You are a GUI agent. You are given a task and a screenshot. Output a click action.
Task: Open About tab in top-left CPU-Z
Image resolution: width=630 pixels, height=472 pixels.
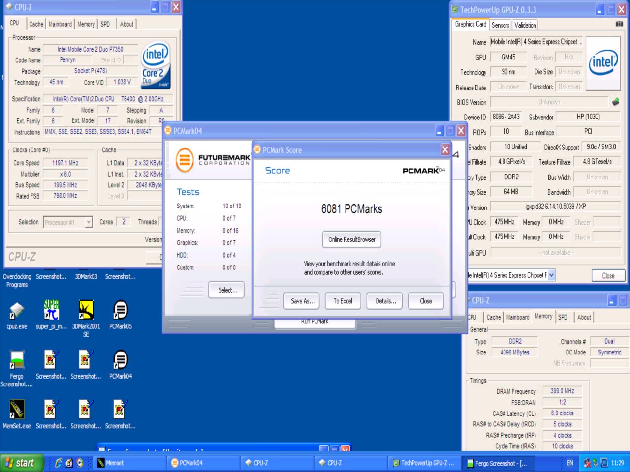pyautogui.click(x=126, y=24)
